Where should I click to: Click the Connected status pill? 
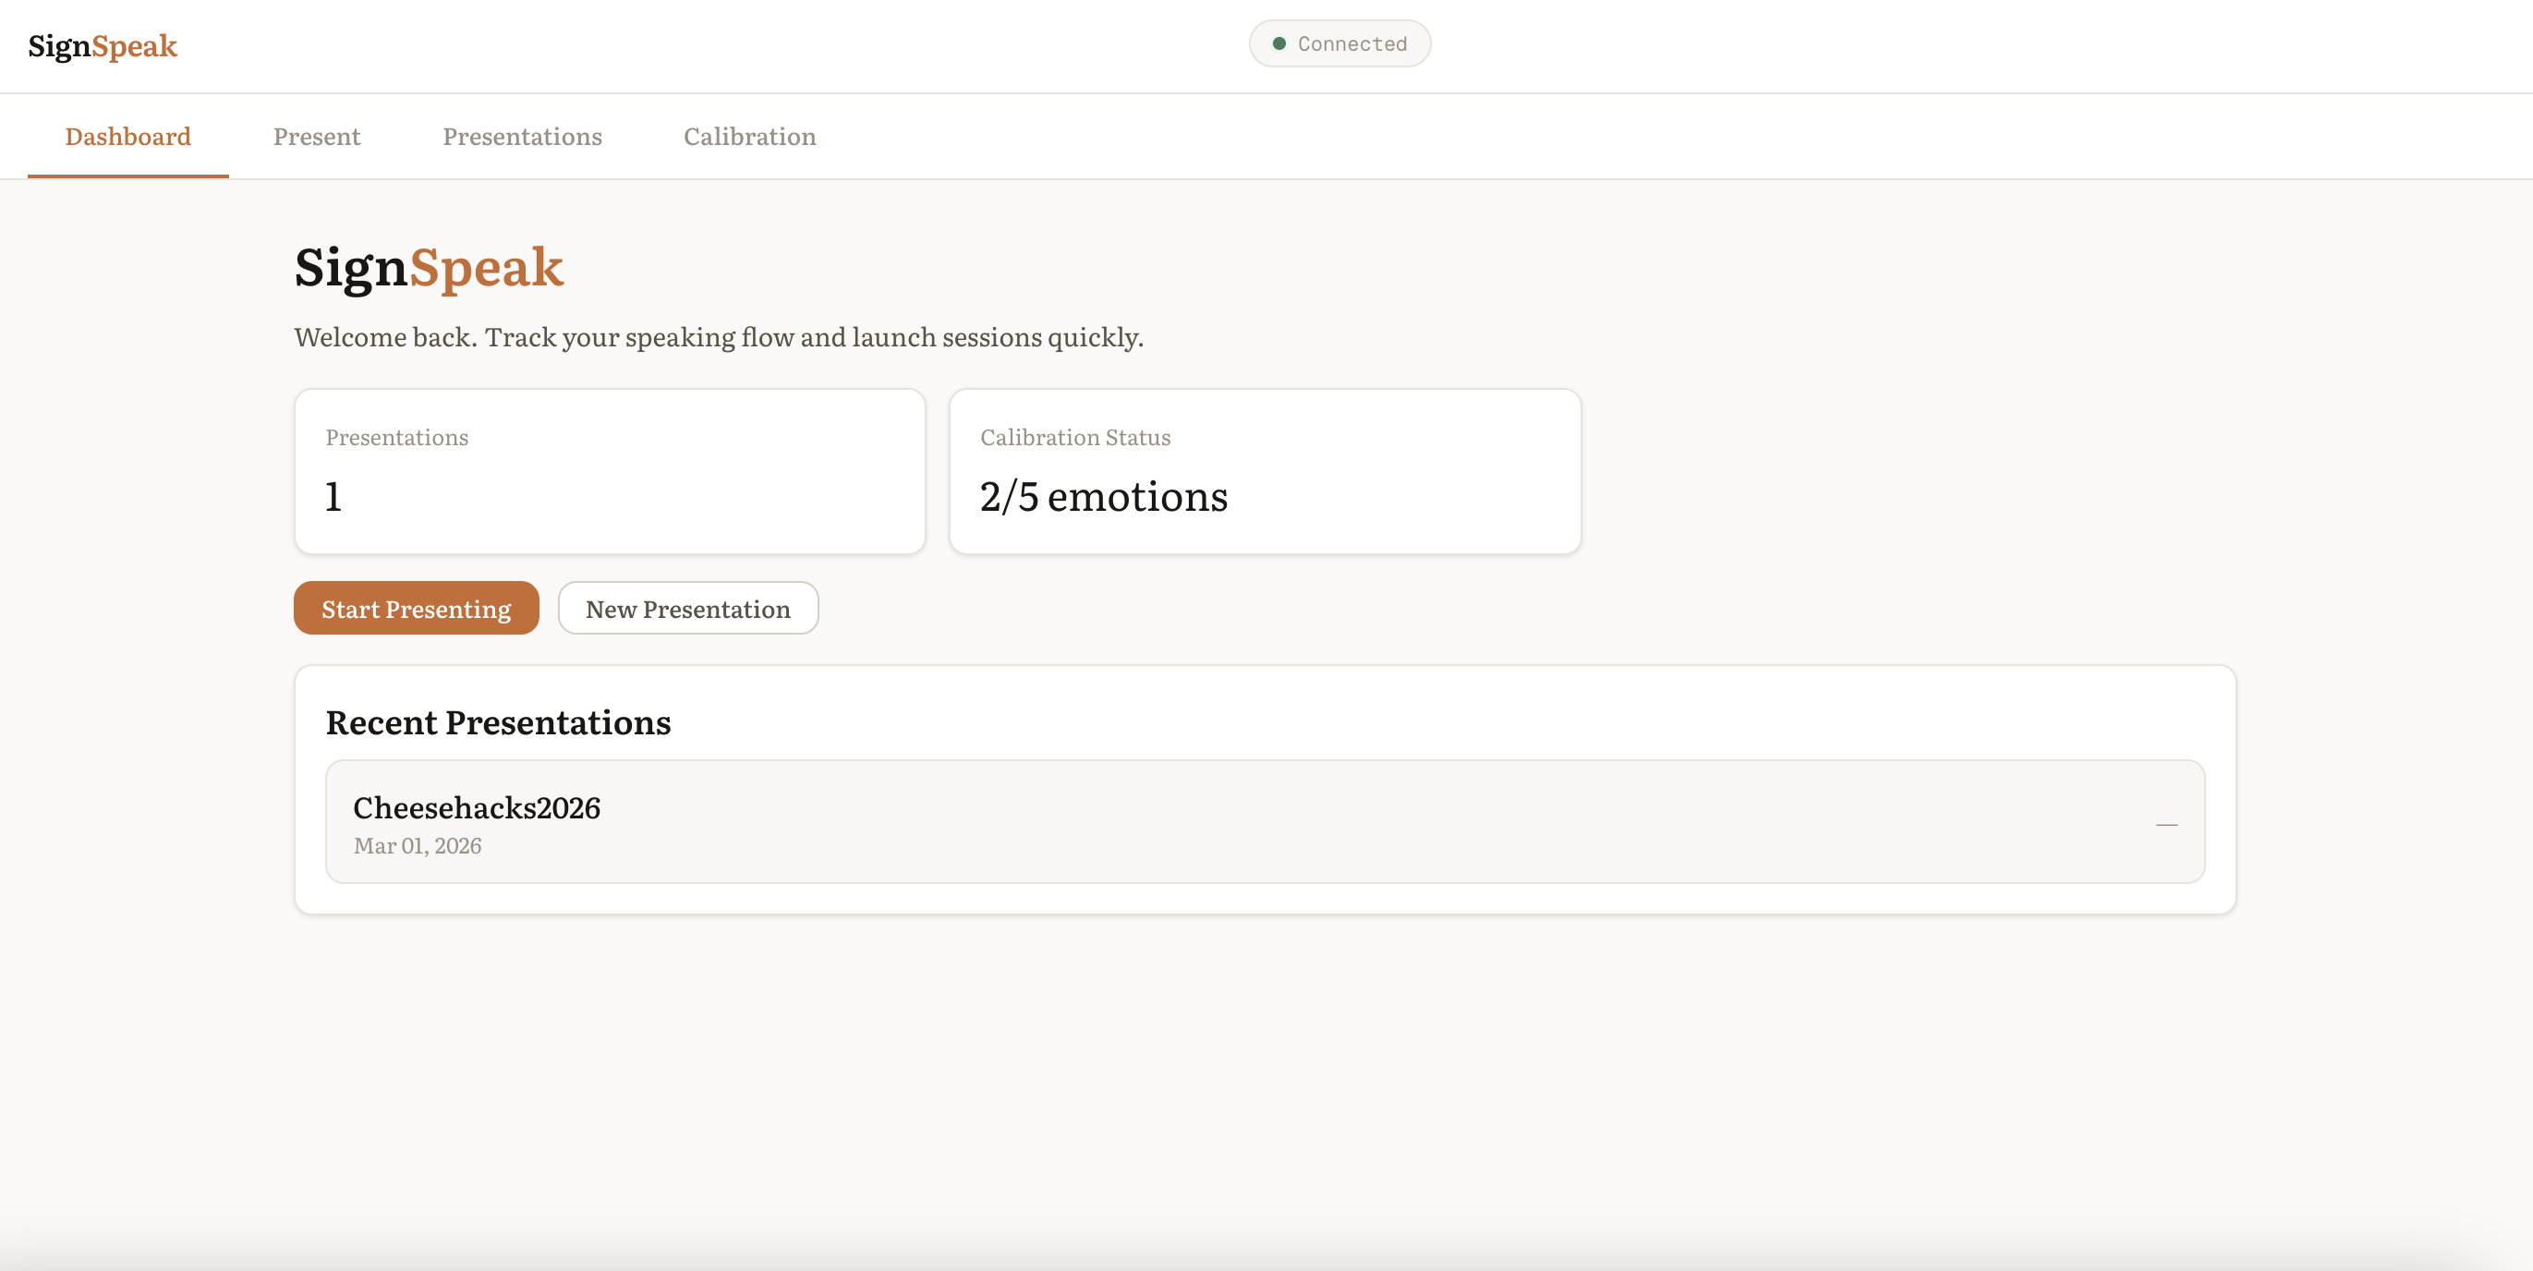click(1339, 43)
